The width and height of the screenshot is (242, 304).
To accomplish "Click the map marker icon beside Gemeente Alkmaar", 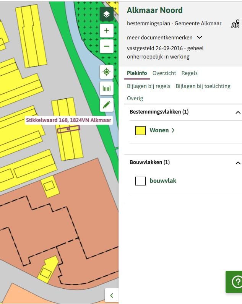I will point(236,24).
